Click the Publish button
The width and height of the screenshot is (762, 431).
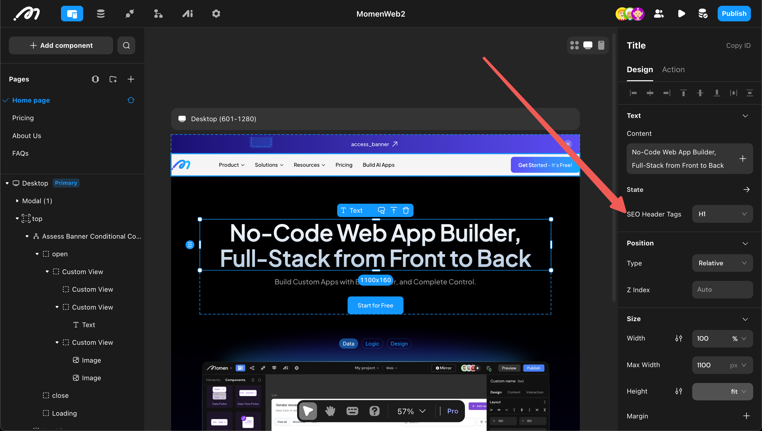pos(734,14)
